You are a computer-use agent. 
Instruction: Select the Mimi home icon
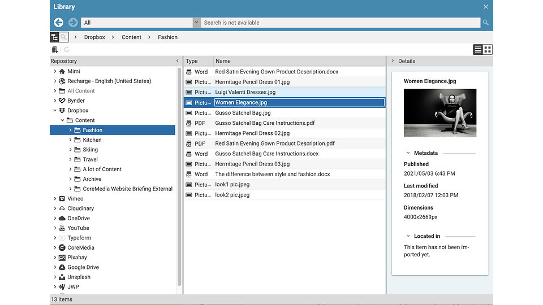pos(62,71)
